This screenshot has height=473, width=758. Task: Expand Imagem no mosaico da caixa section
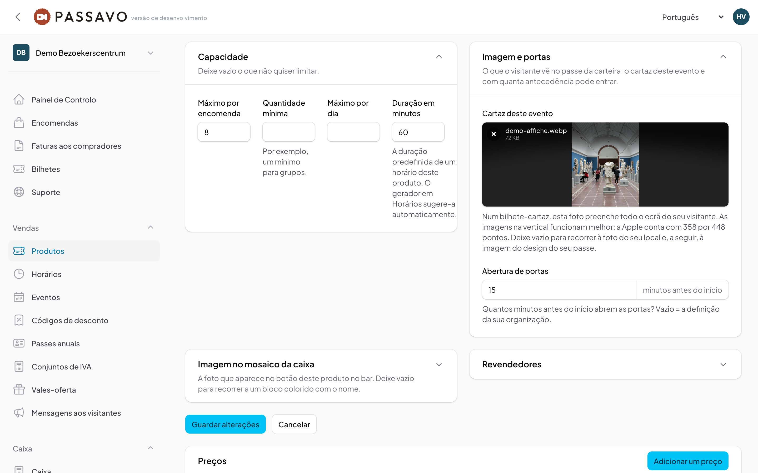point(439,365)
